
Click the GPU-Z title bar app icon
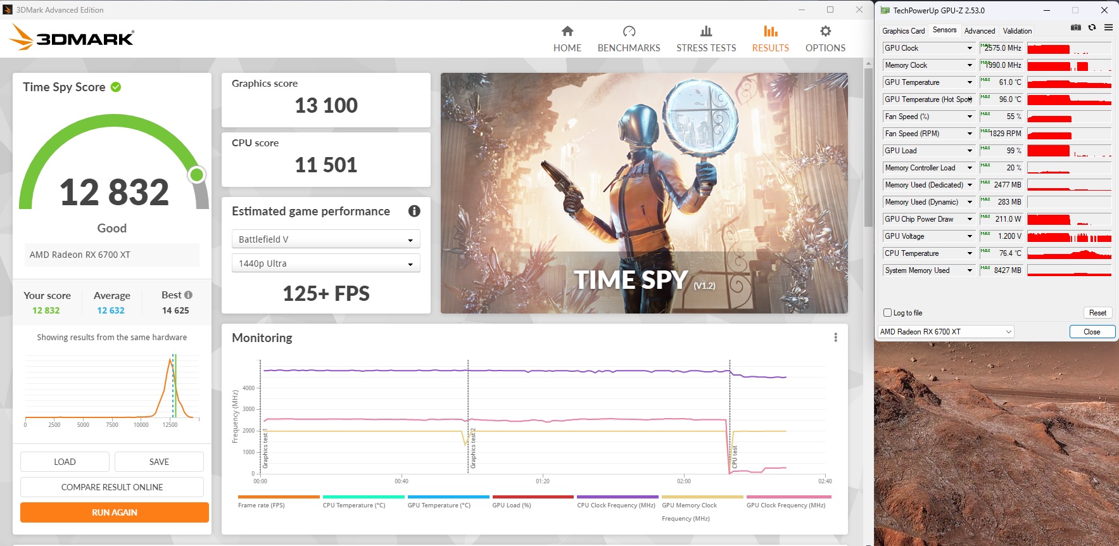pos(885,10)
